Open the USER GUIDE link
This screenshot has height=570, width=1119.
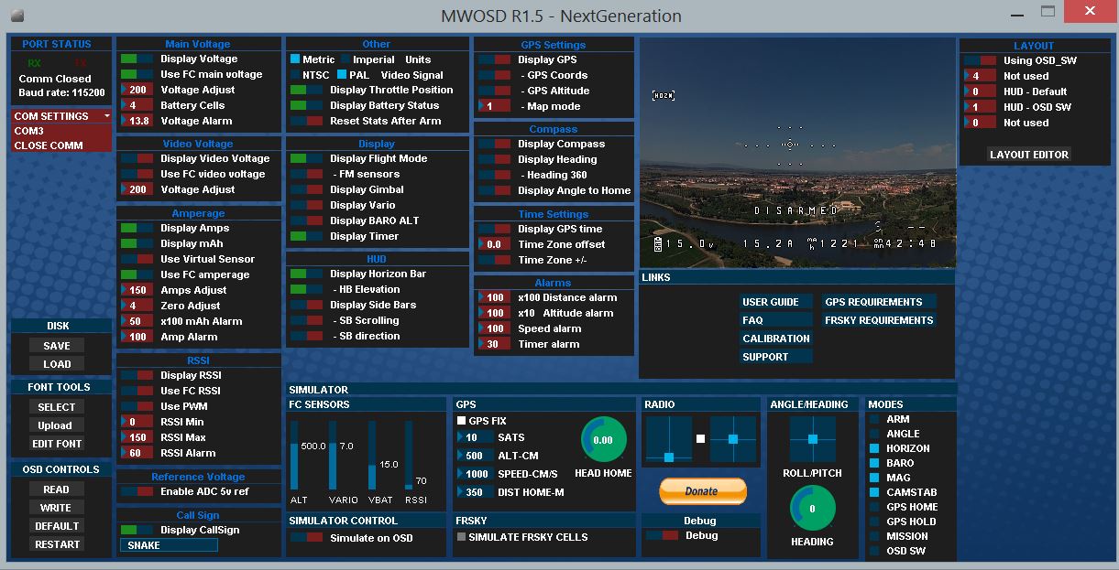click(771, 302)
